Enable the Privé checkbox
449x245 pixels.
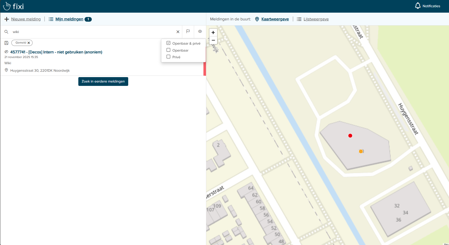coord(169,57)
